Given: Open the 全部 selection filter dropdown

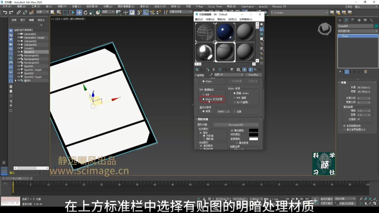Looking at the screenshot, I should tap(42, 12).
